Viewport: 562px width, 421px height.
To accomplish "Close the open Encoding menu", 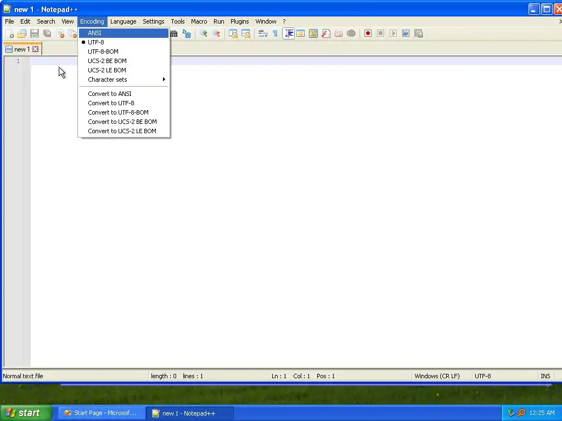I will click(x=92, y=21).
